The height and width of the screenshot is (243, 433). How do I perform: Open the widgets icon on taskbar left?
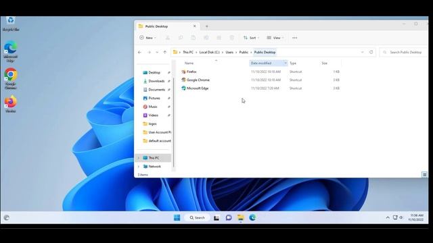(x=7, y=217)
